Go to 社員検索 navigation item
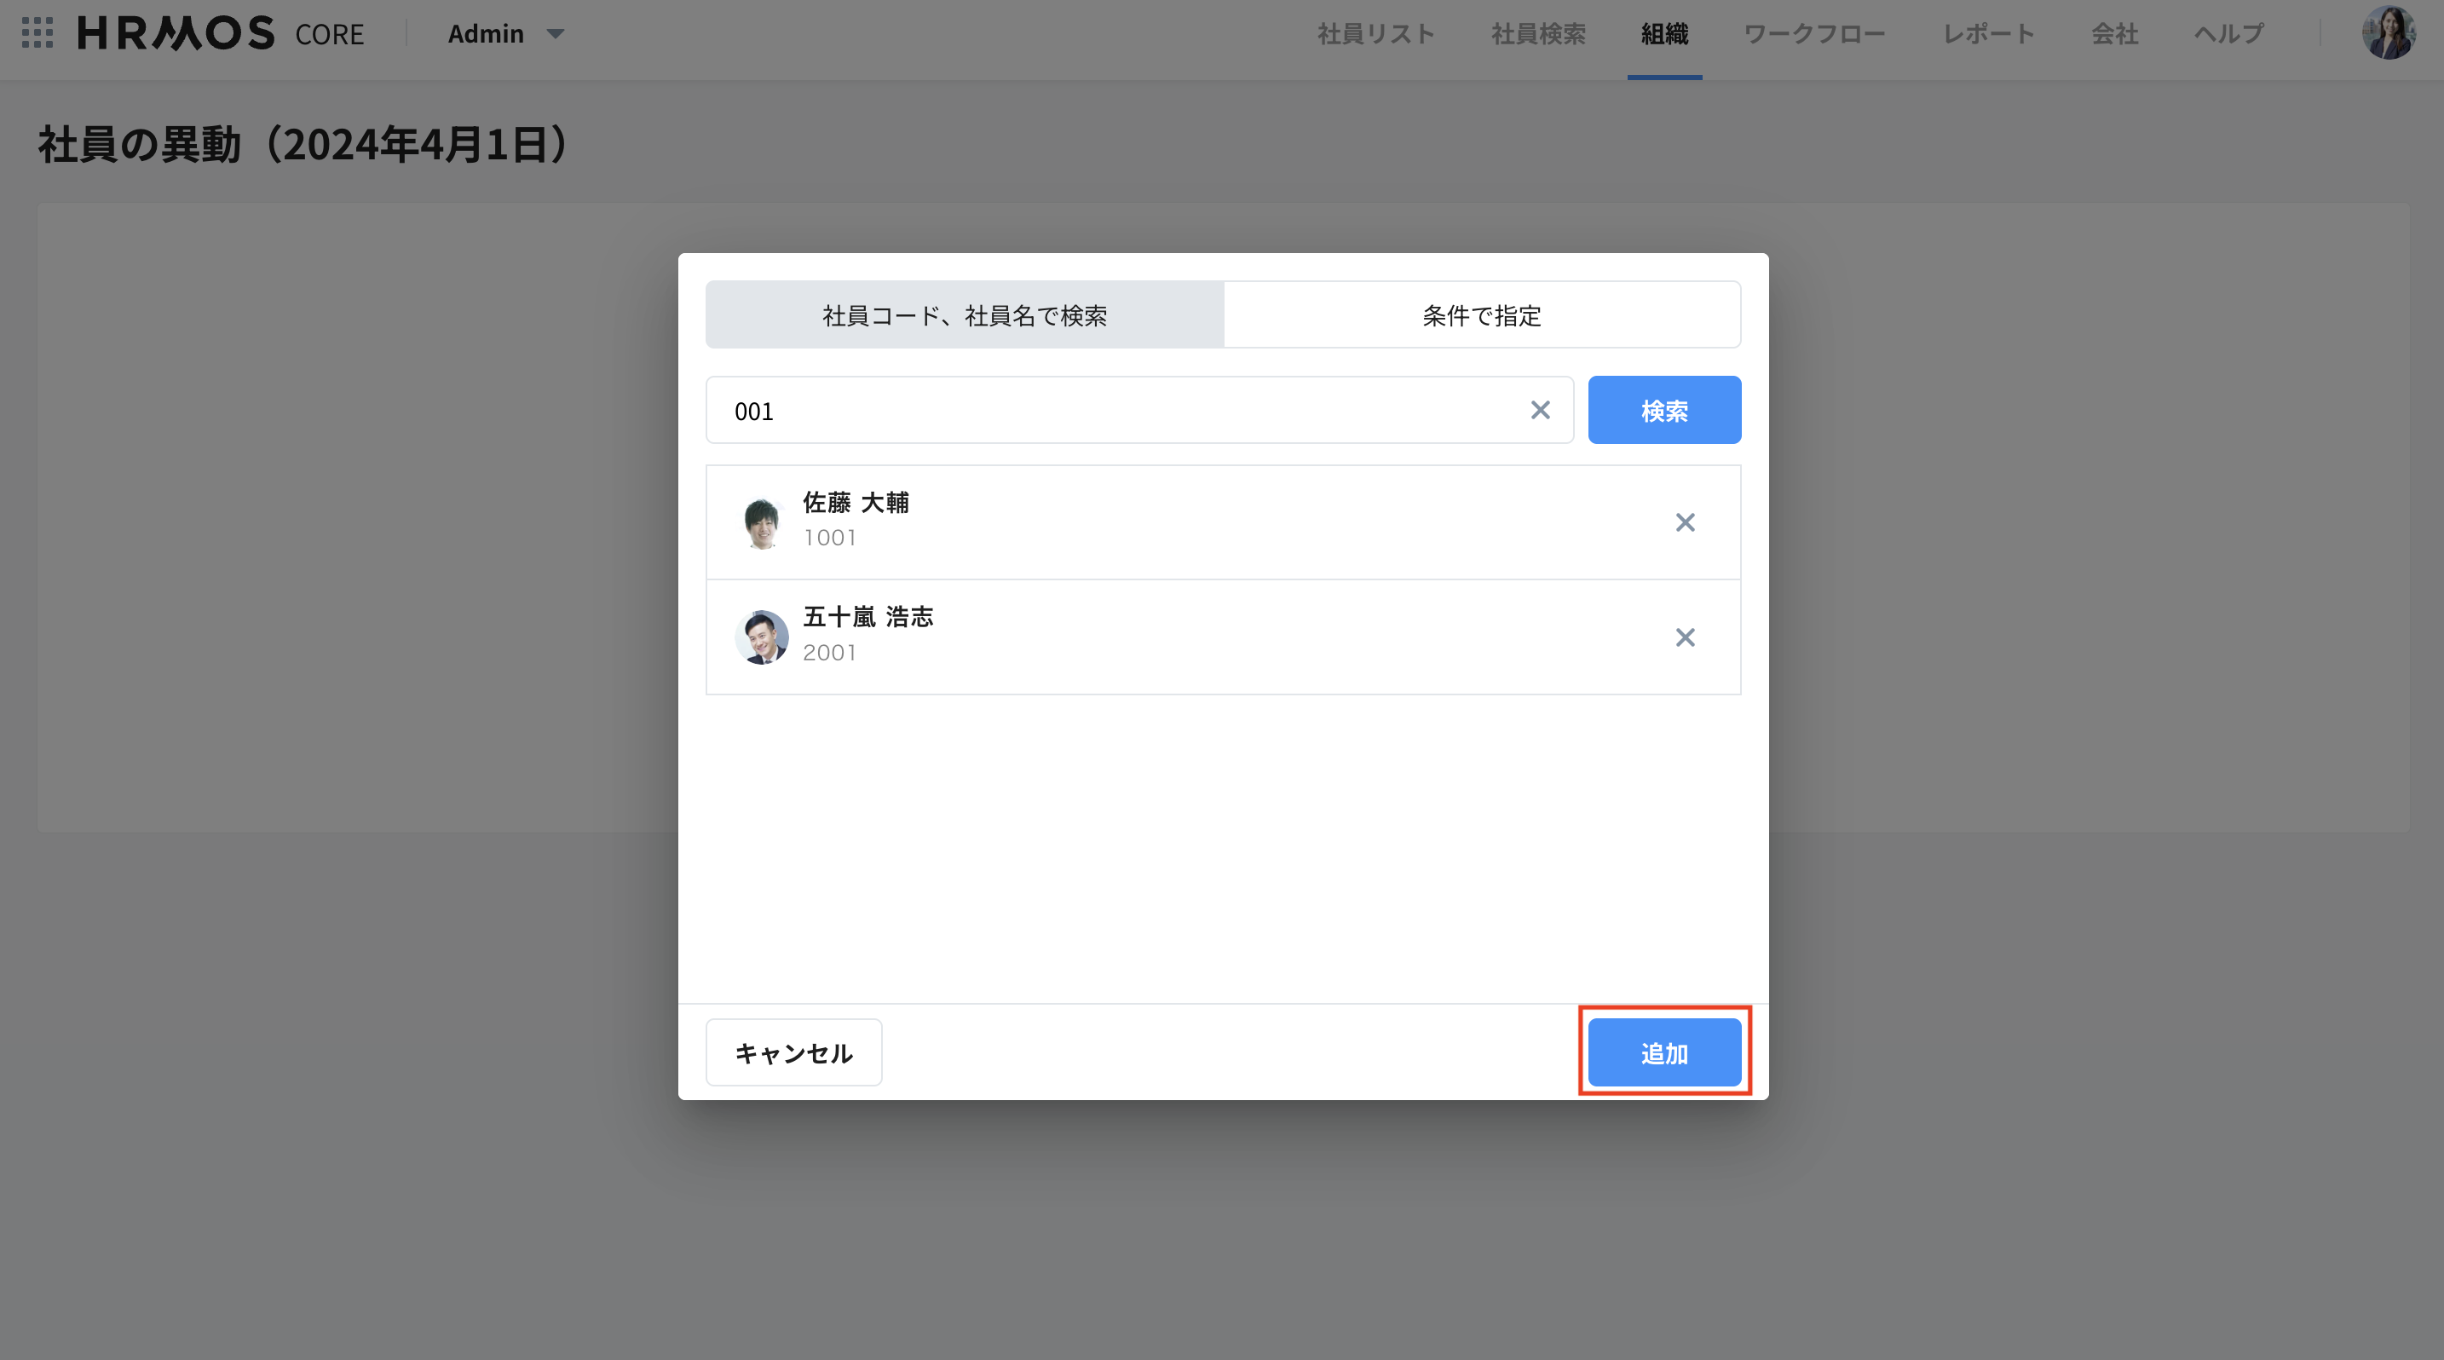2444x1360 pixels. click(x=1538, y=34)
